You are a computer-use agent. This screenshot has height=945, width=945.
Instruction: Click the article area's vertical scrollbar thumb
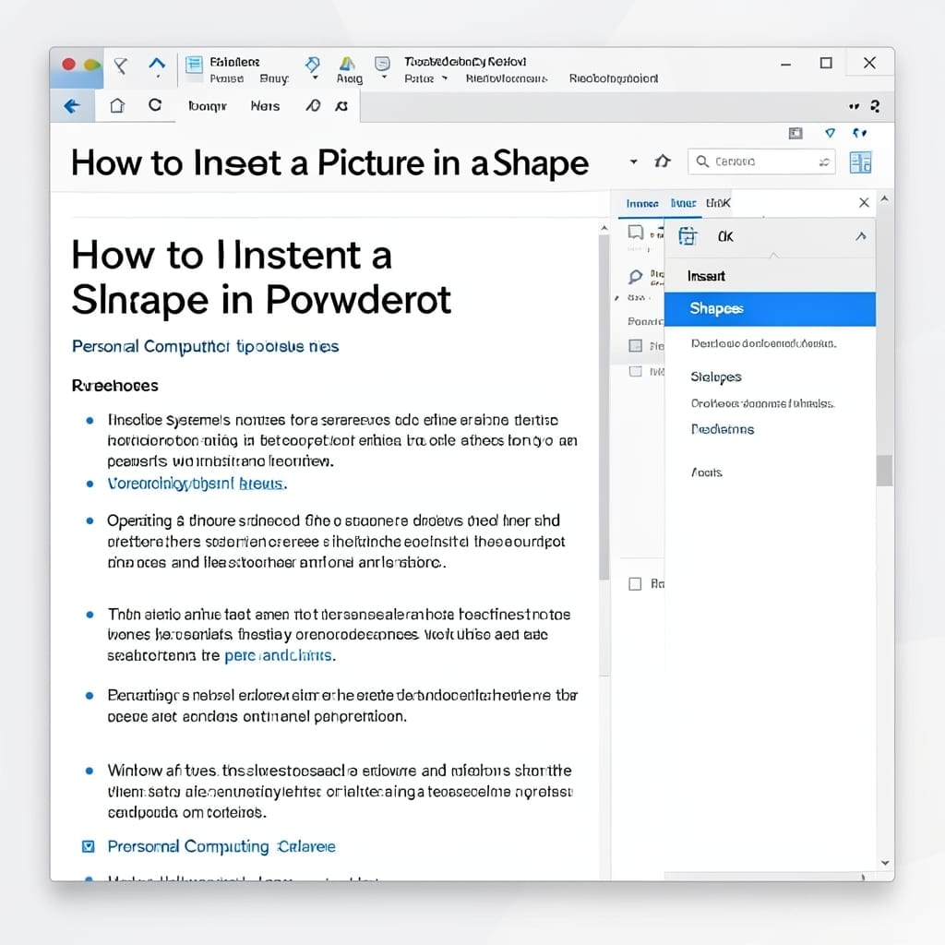click(x=604, y=407)
